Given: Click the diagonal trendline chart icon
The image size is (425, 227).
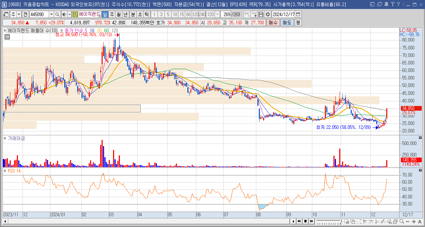Looking at the screenshot, I should pos(383,222).
